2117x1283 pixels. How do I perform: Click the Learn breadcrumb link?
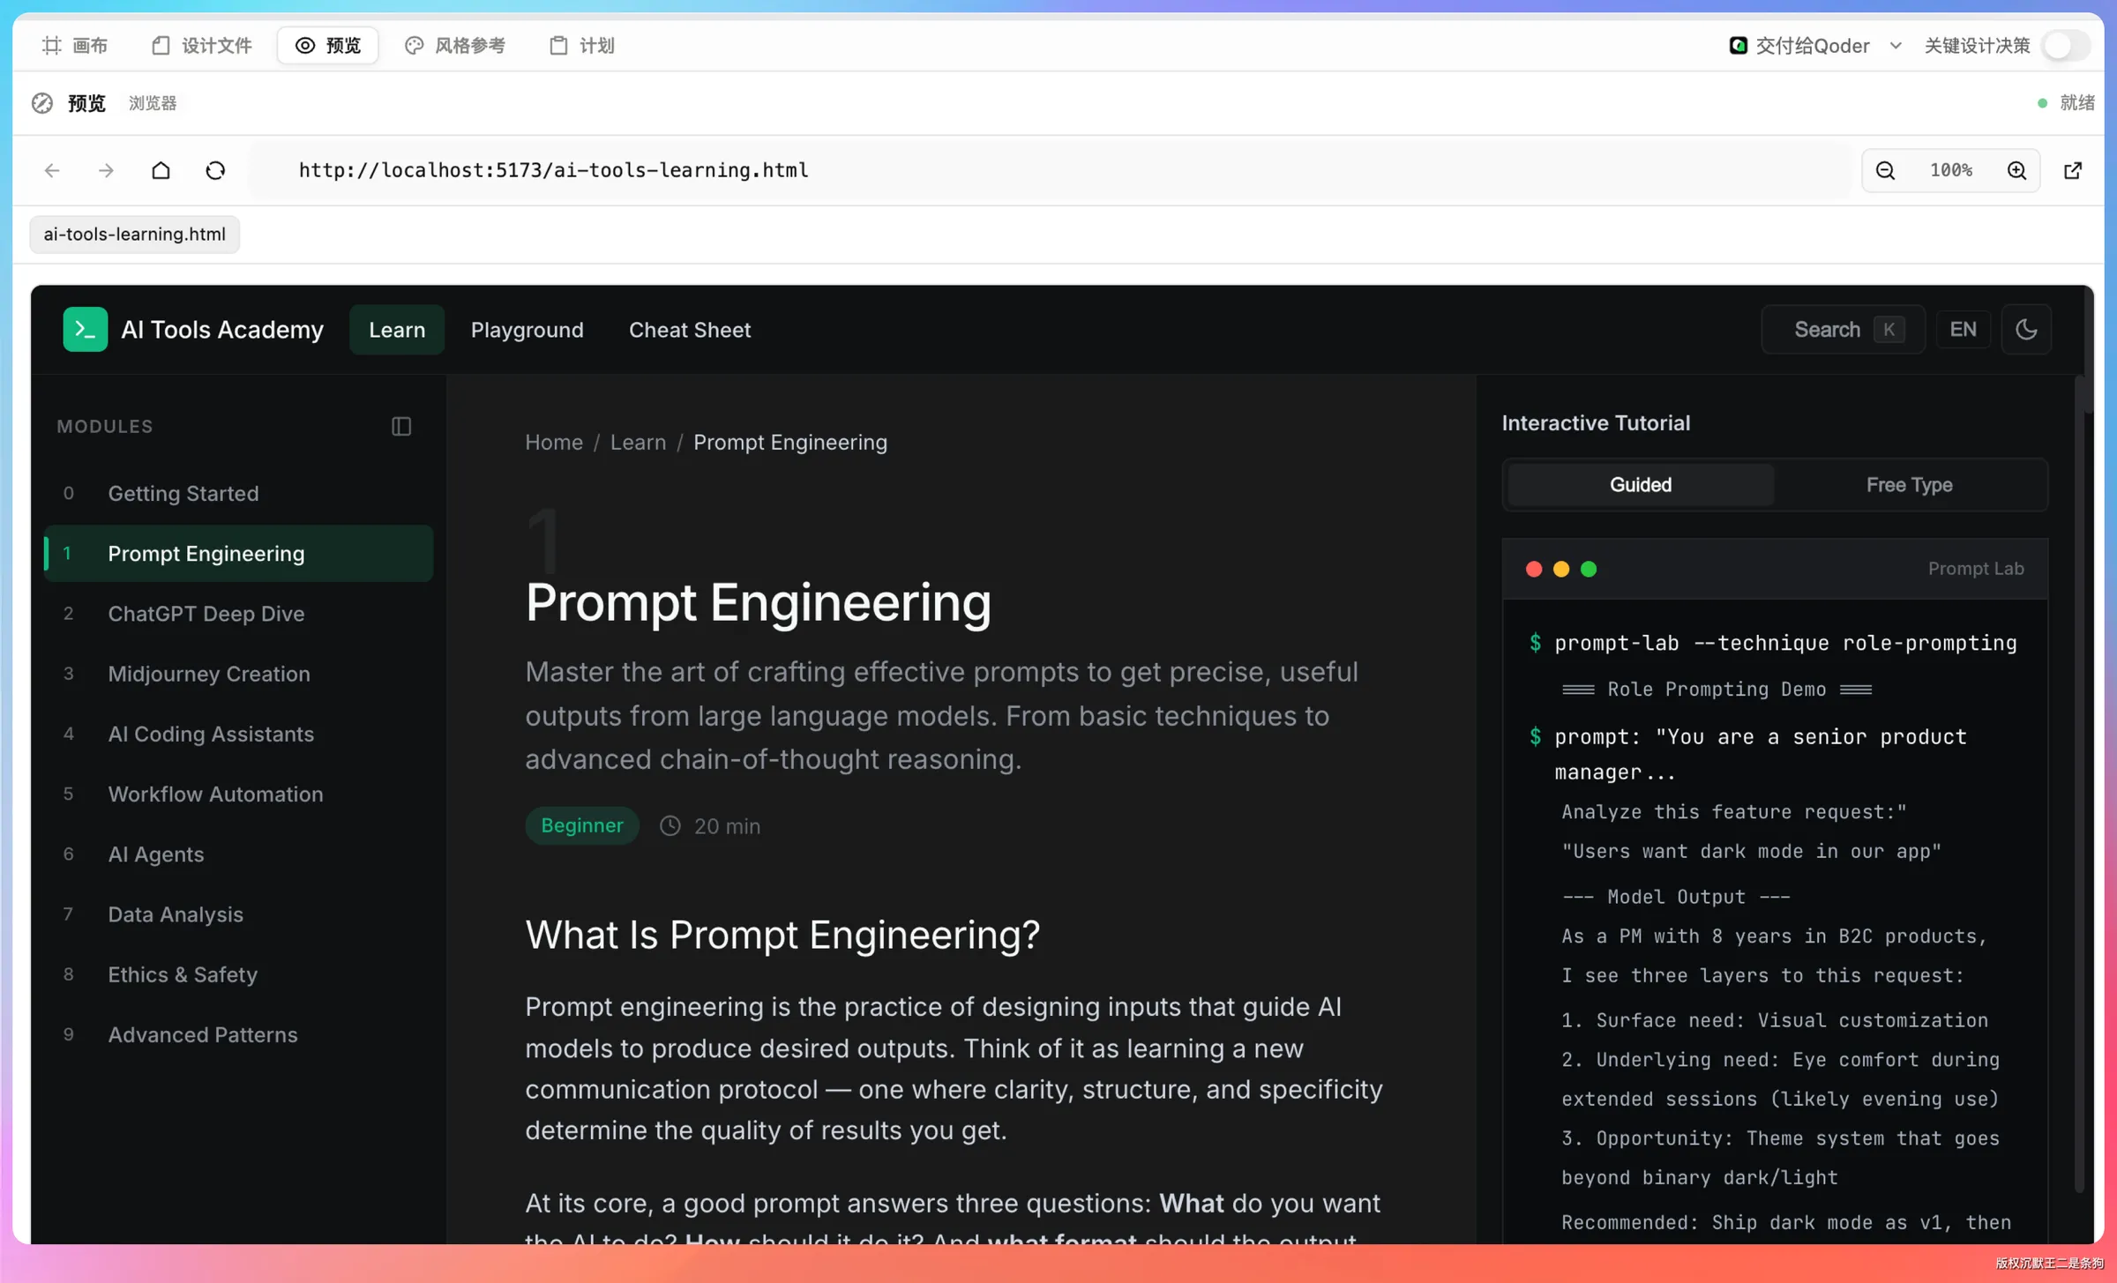tap(638, 443)
